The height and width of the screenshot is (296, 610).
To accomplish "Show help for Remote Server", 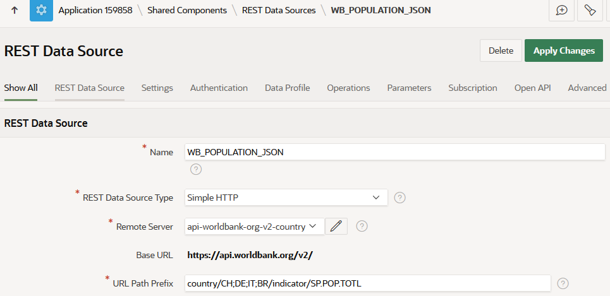I will click(x=362, y=226).
